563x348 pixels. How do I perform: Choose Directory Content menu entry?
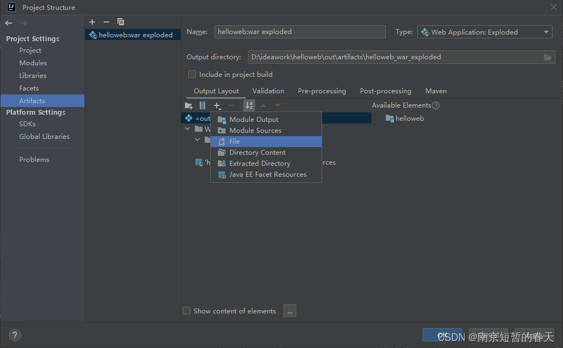click(x=266, y=152)
